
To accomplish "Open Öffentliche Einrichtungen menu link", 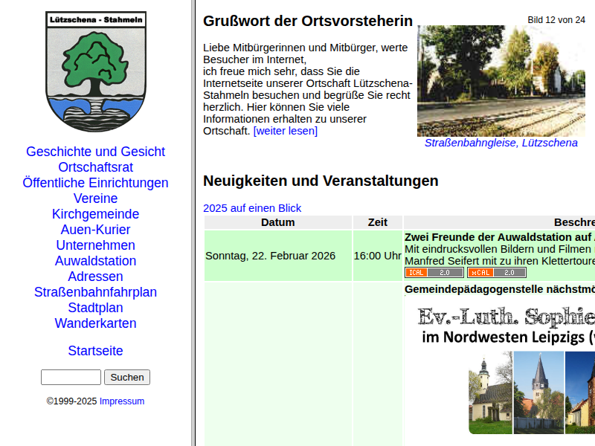I will pyautogui.click(x=95, y=183).
